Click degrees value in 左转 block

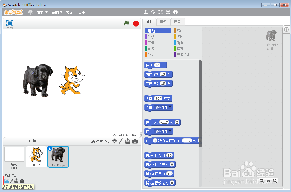point(163,83)
